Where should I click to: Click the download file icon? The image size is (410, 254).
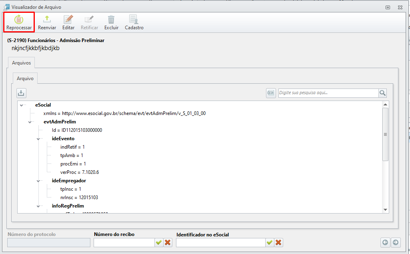[x=21, y=93]
